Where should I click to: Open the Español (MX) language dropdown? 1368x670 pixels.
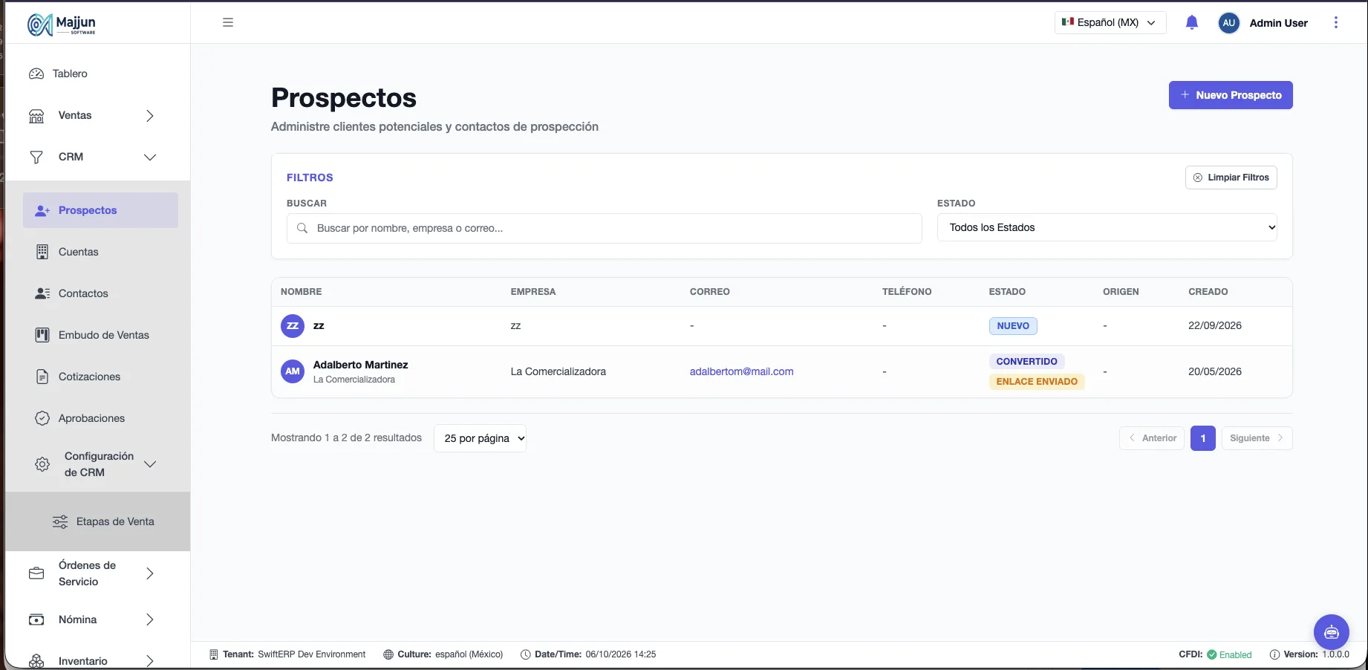point(1110,22)
